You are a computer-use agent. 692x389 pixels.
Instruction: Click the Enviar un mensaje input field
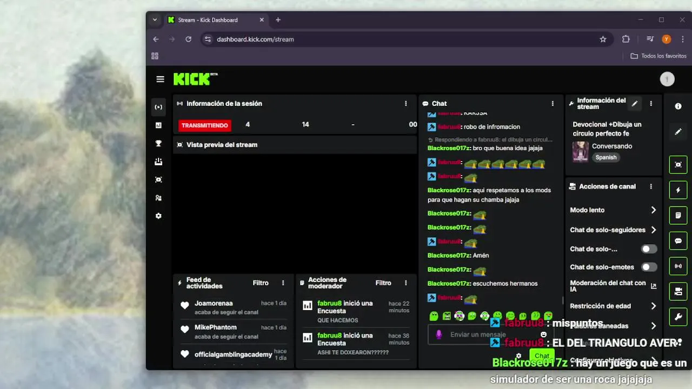tap(489, 334)
